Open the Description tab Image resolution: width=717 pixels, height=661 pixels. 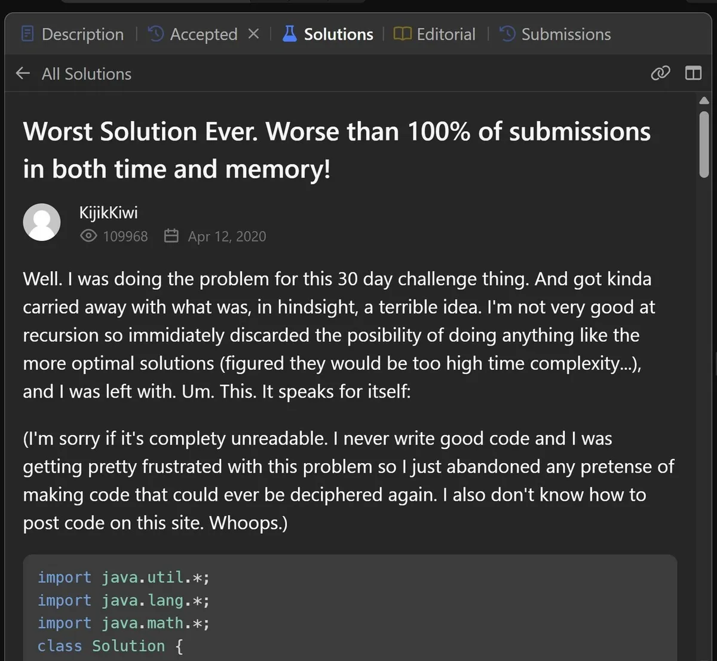point(72,34)
